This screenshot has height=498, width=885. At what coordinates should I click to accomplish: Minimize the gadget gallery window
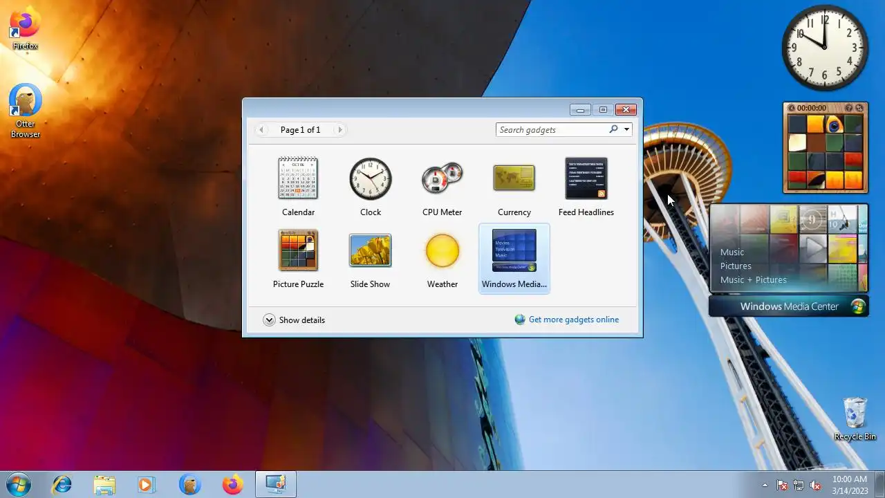pyautogui.click(x=580, y=109)
